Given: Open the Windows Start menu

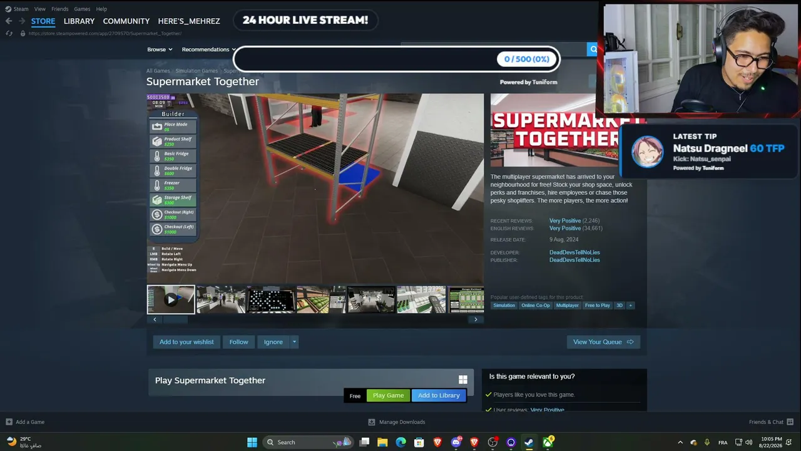Looking at the screenshot, I should tap(252, 442).
